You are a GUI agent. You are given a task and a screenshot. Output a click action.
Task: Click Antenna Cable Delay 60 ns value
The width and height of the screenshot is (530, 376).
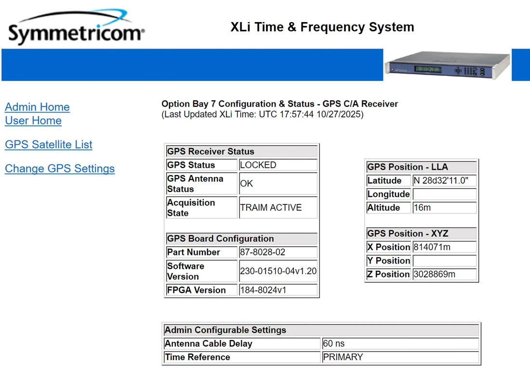pos(400,344)
